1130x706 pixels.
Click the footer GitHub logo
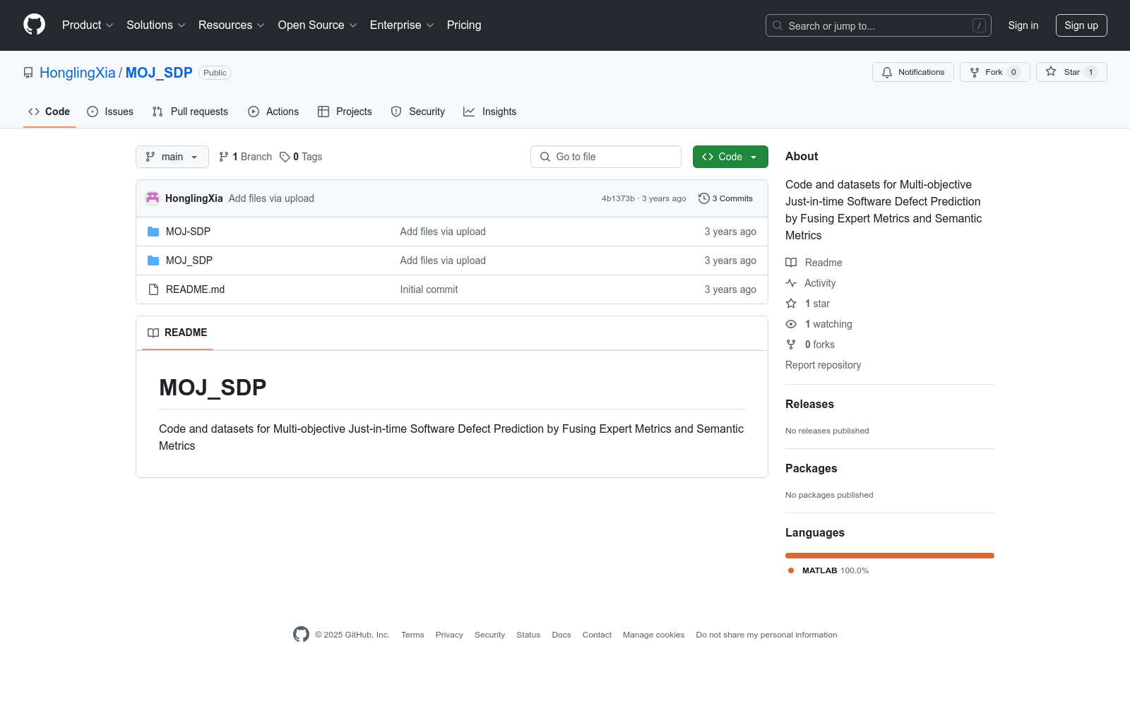coord(301,635)
